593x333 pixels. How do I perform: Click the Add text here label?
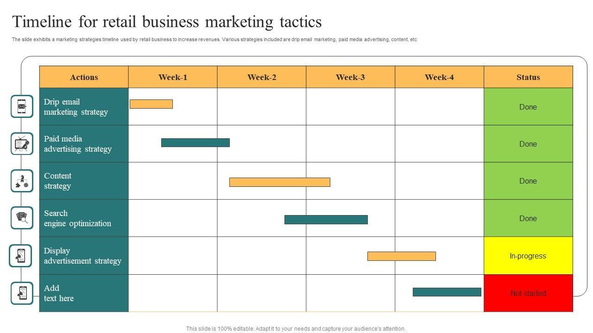[59, 293]
